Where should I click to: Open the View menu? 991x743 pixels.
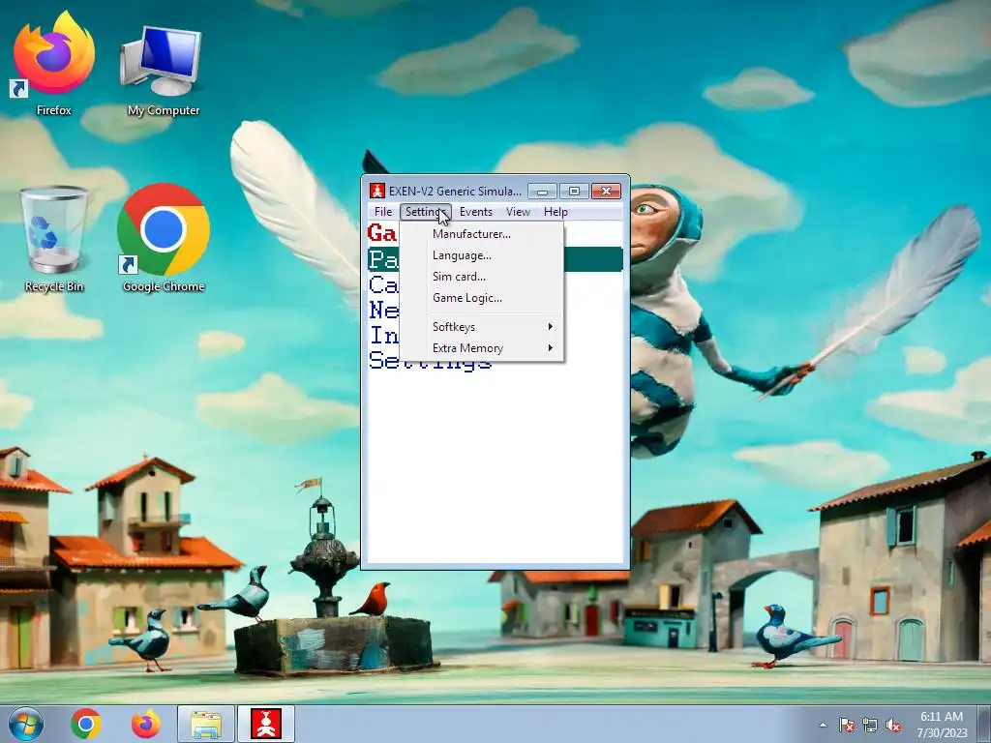[x=518, y=212]
